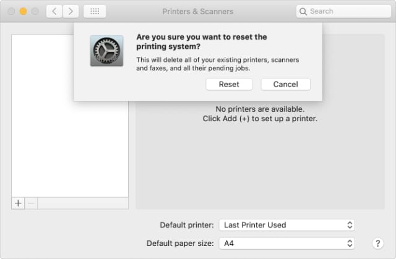
Task: Click the System Preferences gear icon in dialog
Action: click(107, 51)
